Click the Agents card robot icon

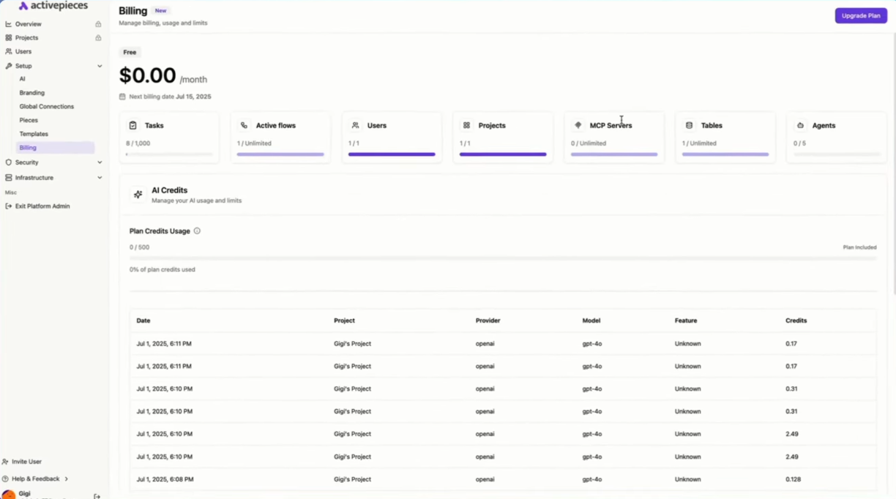(x=800, y=126)
